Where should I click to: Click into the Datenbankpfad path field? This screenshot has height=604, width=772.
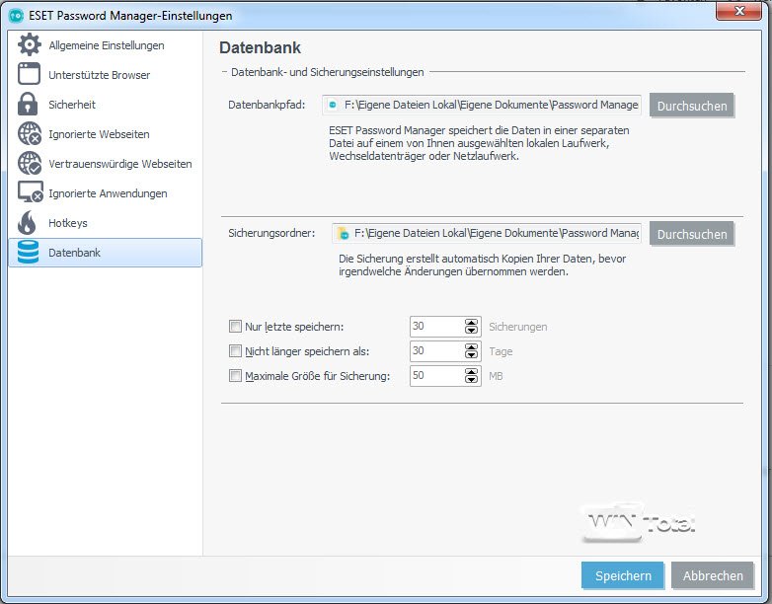click(482, 105)
